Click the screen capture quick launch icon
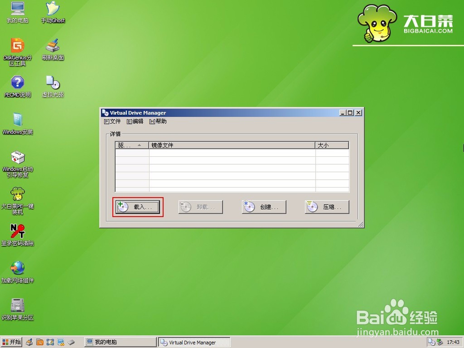This screenshot has height=348, width=464. 50,342
